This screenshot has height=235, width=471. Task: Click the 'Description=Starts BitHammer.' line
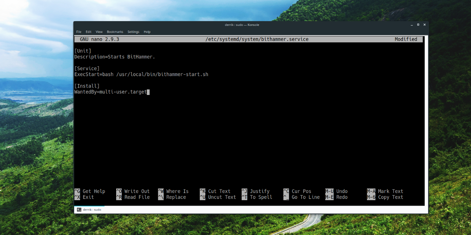[115, 57]
